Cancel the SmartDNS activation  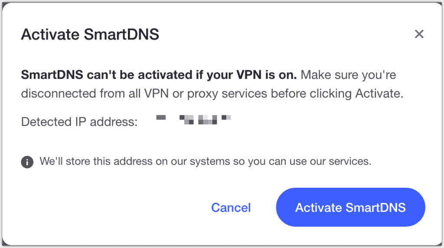point(231,208)
